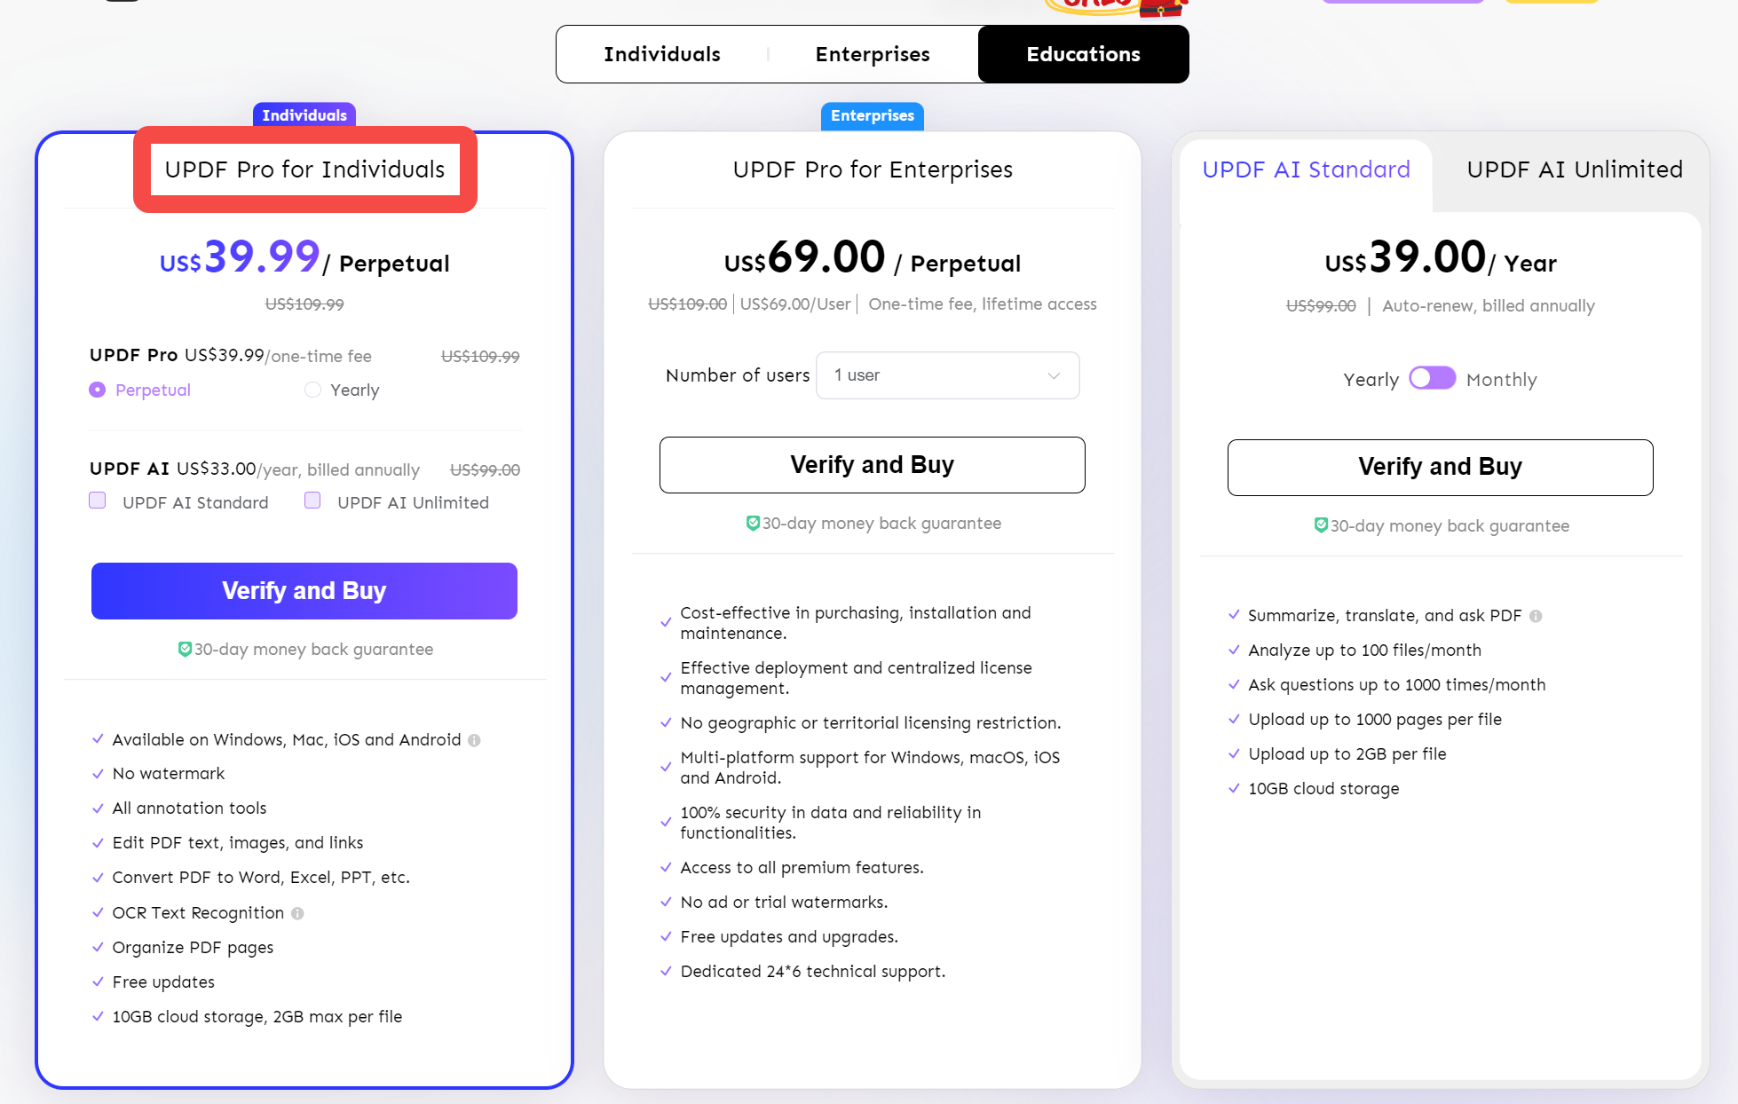Check the UPDF AI Unlimited checkbox

(312, 501)
